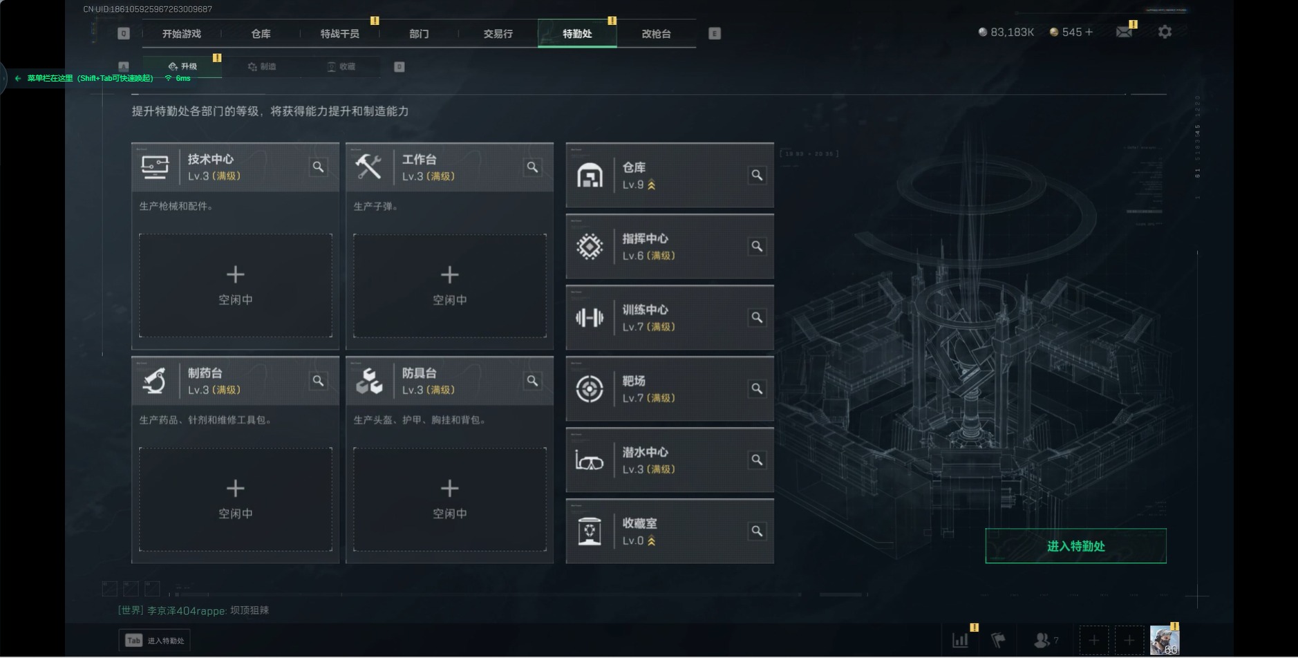Click magnifier icon on 技术中心 card

(318, 167)
